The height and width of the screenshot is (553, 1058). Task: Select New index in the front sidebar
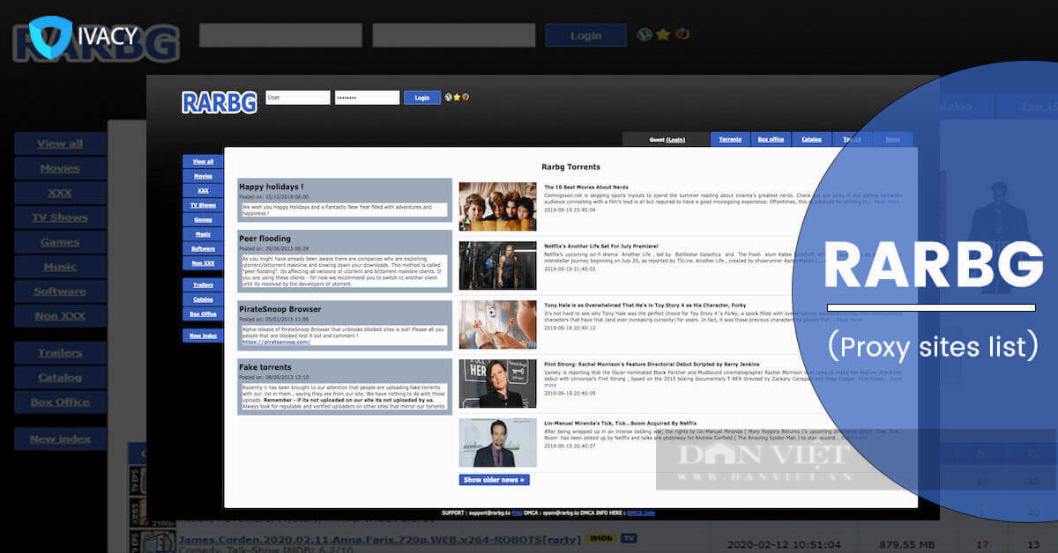pos(203,335)
